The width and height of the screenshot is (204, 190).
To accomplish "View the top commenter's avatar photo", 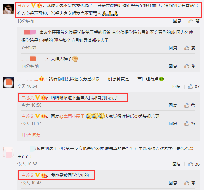I will tap(9, 9).
